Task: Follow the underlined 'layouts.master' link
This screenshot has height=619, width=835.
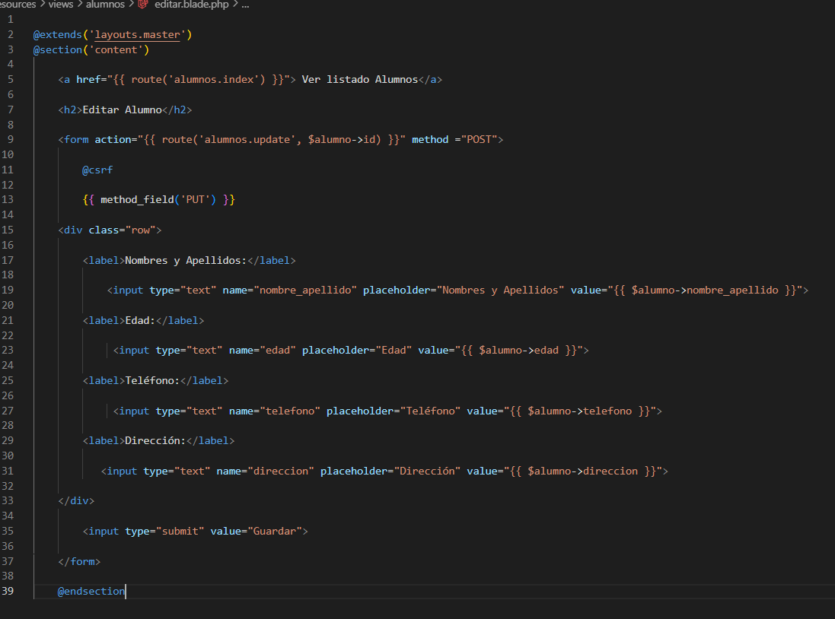Action: (138, 34)
